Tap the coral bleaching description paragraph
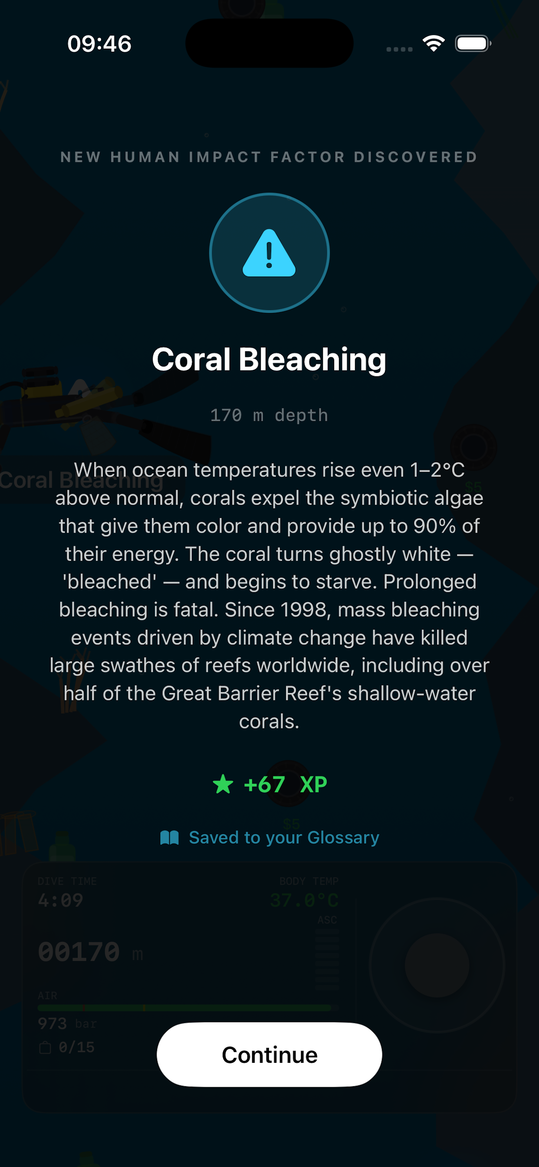 coord(269,595)
